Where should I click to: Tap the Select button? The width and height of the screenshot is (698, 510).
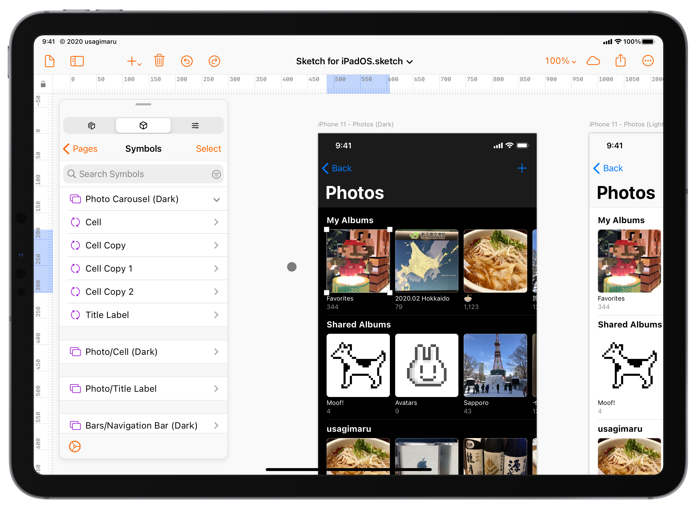208,149
